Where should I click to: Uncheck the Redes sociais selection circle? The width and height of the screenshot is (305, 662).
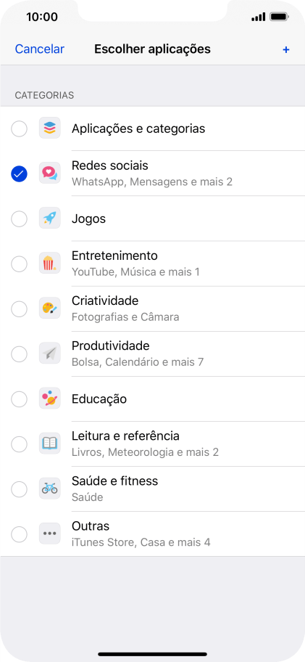tap(19, 173)
